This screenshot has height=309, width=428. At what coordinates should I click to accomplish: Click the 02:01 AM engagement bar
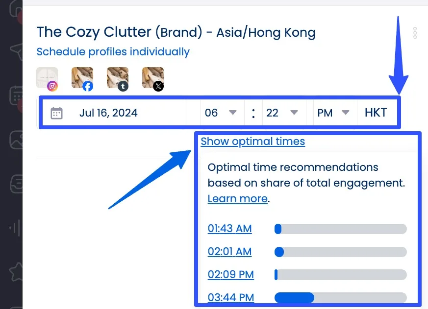click(x=340, y=252)
